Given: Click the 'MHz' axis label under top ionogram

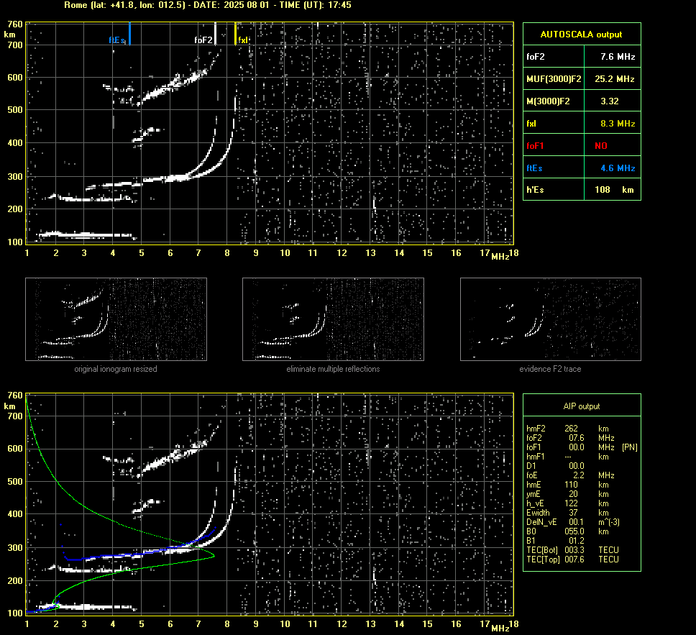Looking at the screenshot, I should tap(500, 257).
